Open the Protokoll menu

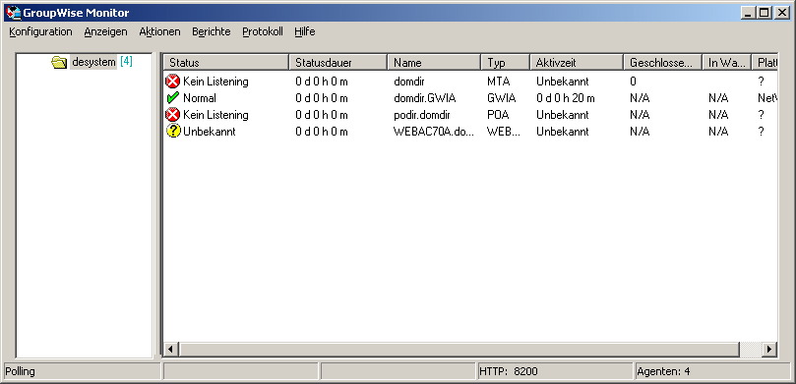pyautogui.click(x=263, y=31)
